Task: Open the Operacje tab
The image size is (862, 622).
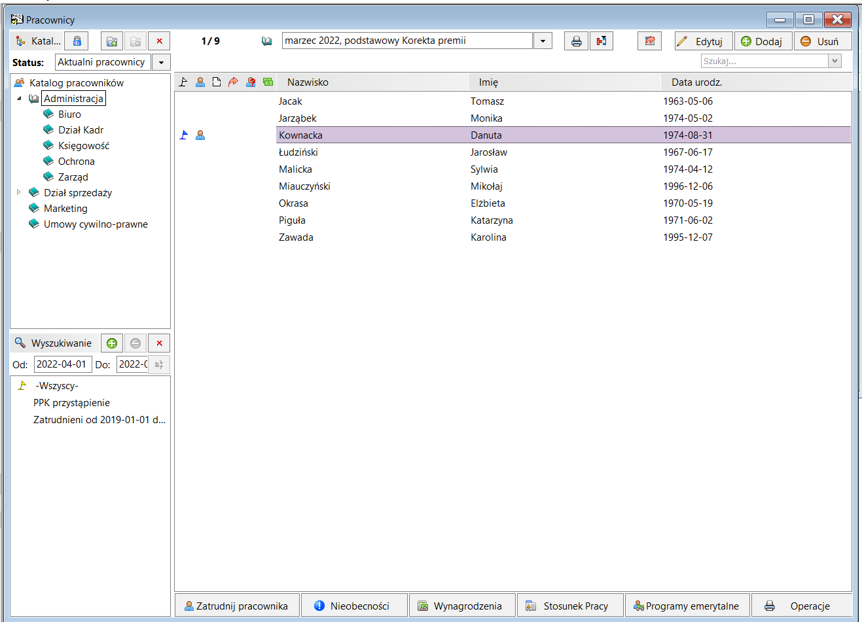Action: coord(802,606)
